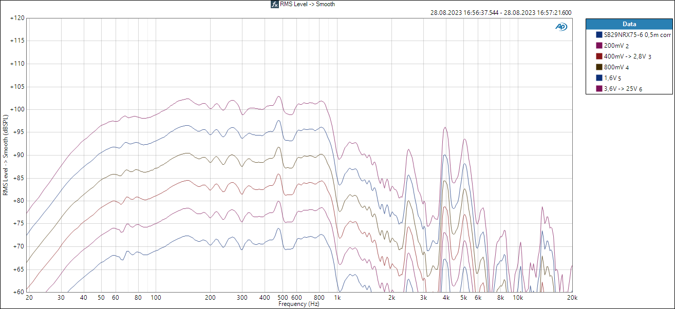This screenshot has height=309, width=675.
Task: Click the 2k label on the frequency axis
Action: pyautogui.click(x=392, y=298)
